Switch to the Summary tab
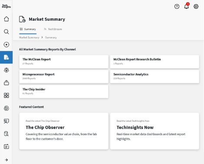Viewport: 204px width, 164px height. (x=28, y=29)
